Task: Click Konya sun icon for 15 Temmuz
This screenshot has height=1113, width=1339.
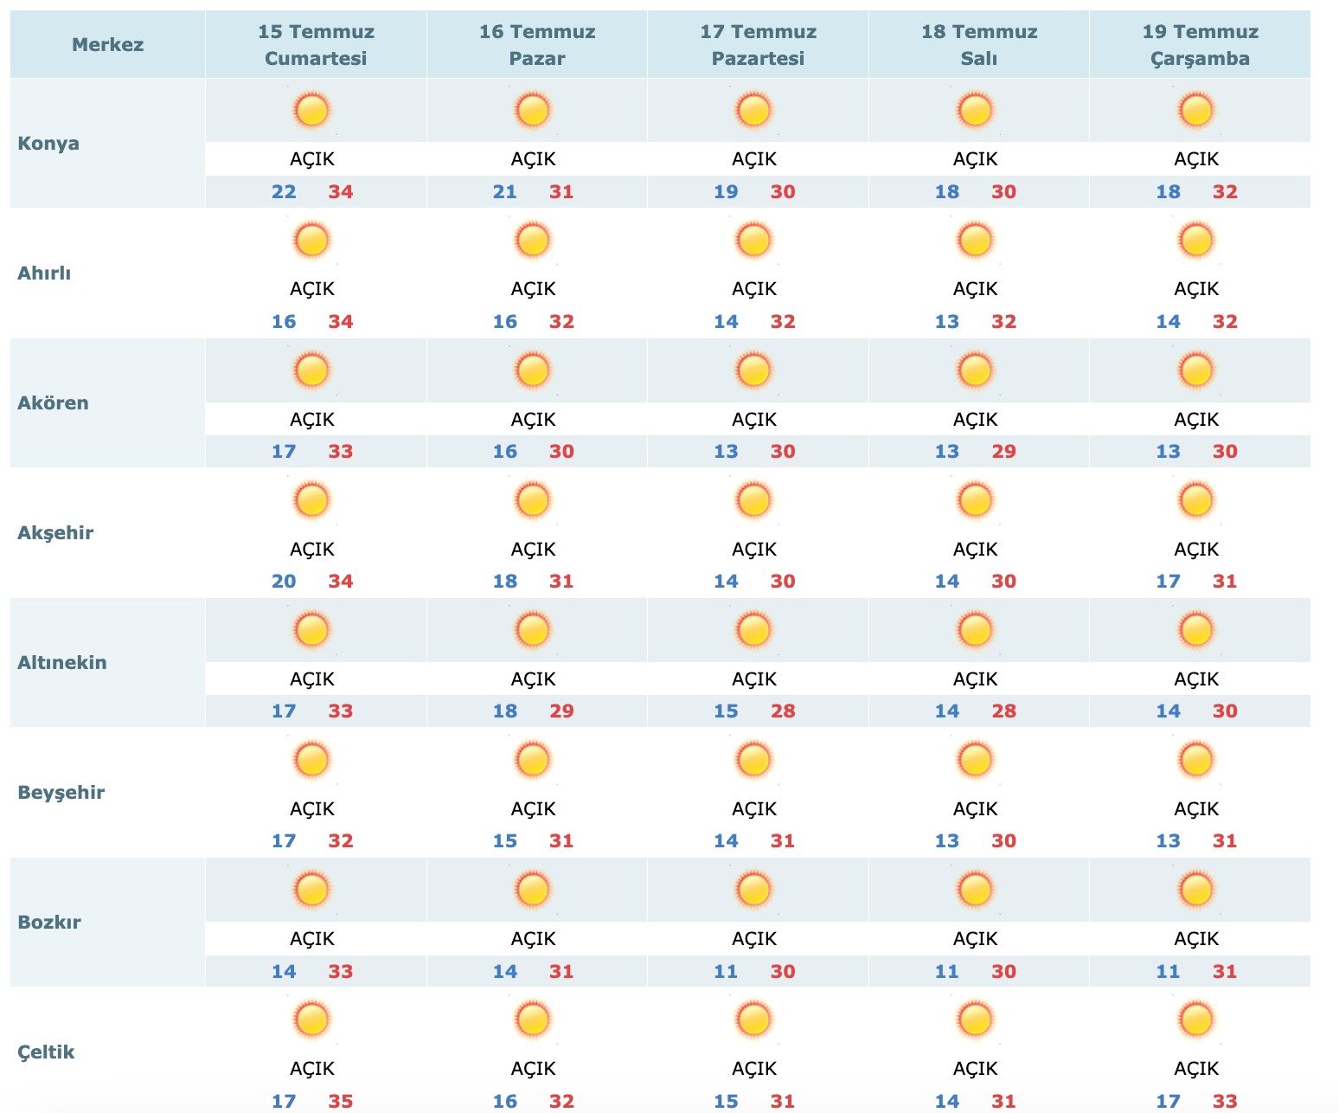Action: tap(311, 111)
